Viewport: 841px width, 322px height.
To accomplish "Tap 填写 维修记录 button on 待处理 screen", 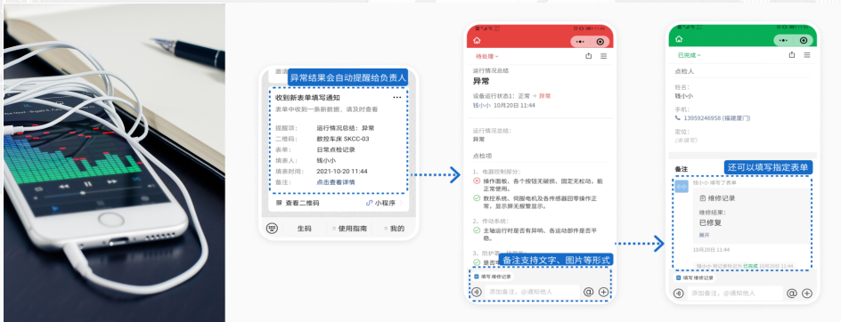I will tap(493, 277).
